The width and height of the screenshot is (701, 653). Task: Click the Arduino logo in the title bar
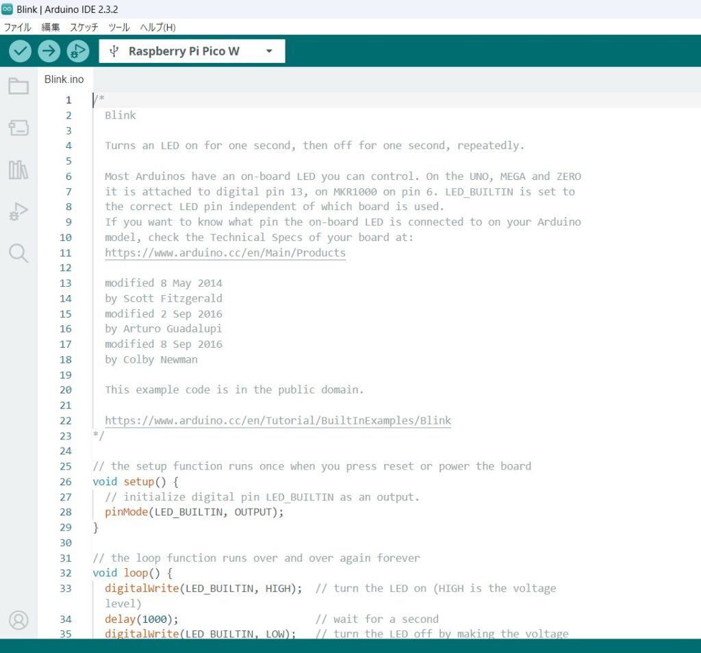click(x=7, y=9)
